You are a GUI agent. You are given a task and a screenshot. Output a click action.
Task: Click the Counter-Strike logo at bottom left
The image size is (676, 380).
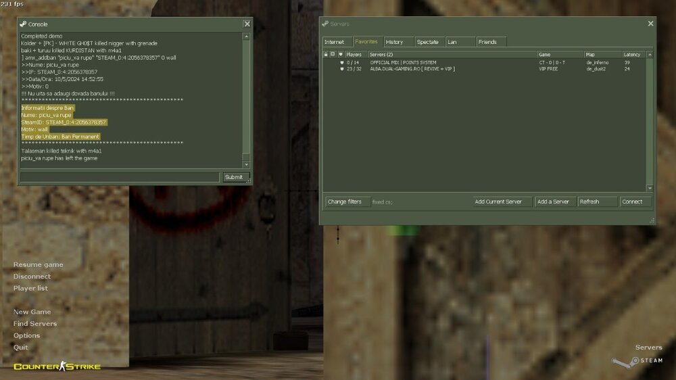coord(57,366)
